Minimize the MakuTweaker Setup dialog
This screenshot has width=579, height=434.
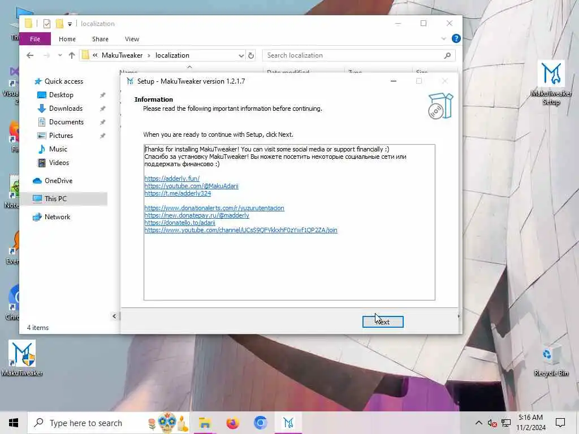[x=394, y=81]
